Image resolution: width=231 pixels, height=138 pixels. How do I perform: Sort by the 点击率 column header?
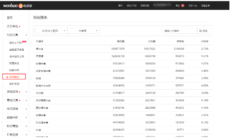coord(204,41)
